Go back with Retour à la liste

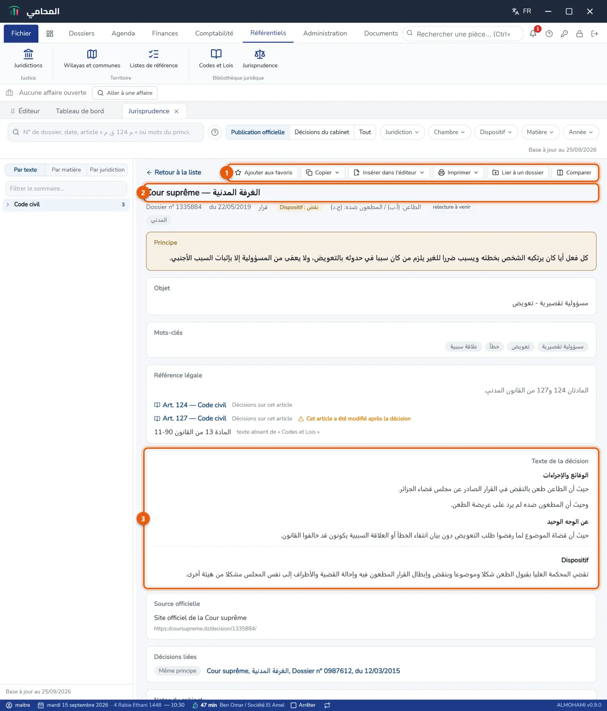pos(174,172)
